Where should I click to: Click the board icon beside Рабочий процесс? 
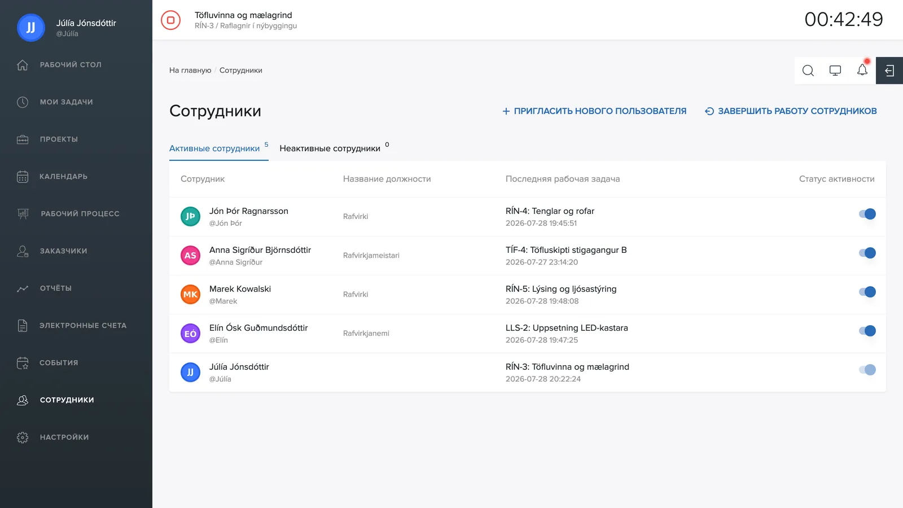pos(23,214)
